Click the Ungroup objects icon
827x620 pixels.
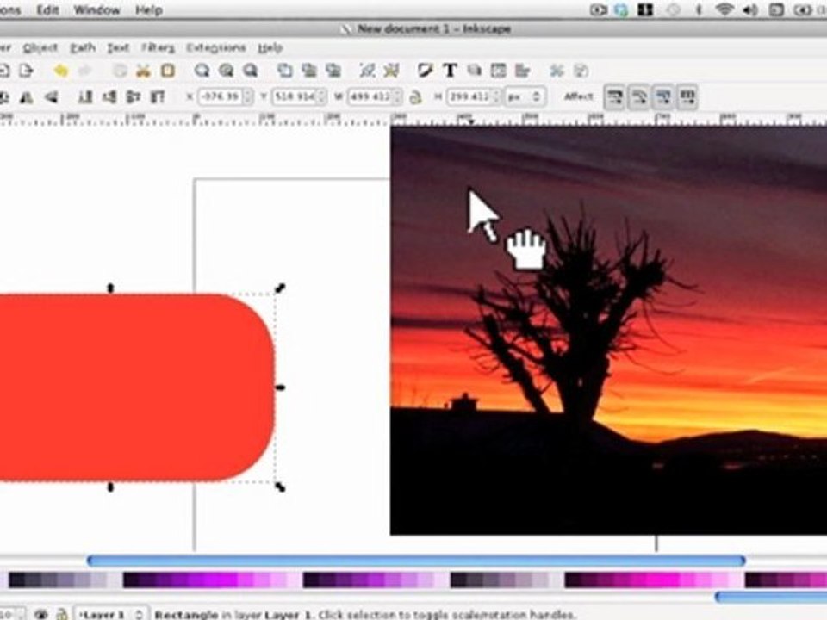point(391,71)
